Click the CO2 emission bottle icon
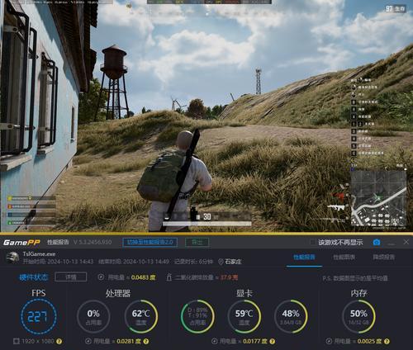The height and width of the screenshot is (350, 413). [169, 277]
